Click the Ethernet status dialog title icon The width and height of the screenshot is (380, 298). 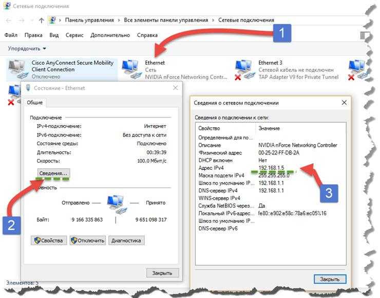click(x=28, y=88)
